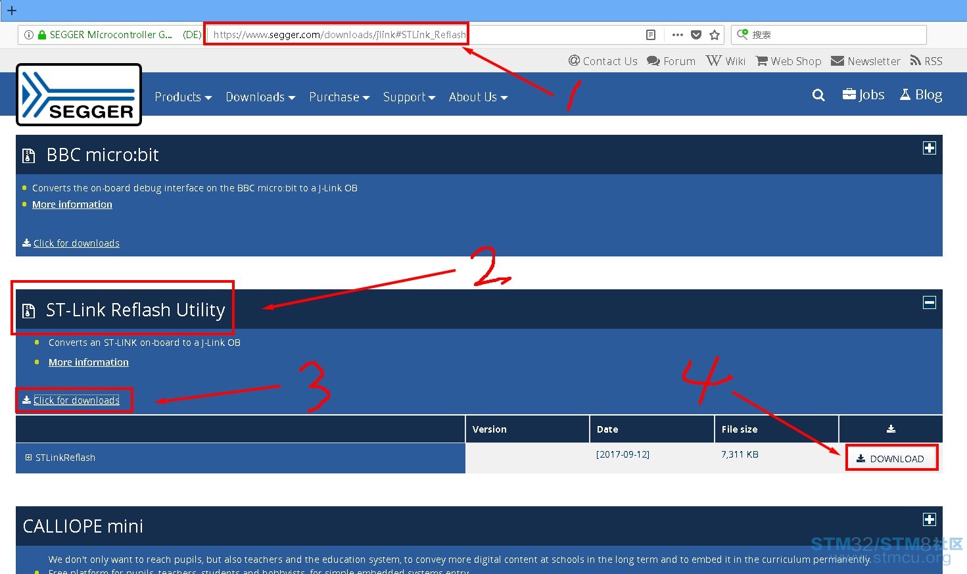Expand the Products menu
967x574 pixels.
coord(183,97)
